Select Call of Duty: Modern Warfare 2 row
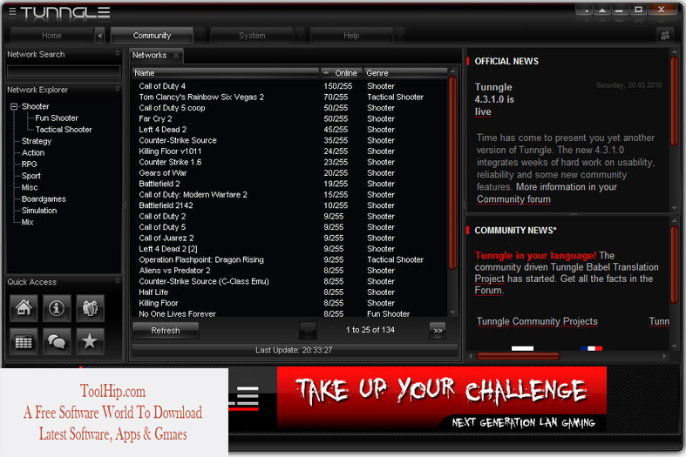 290,194
